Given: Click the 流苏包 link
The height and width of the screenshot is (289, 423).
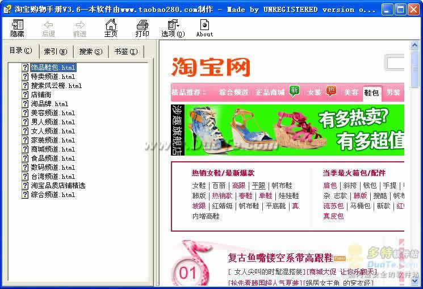Looking at the screenshot, I should point(333,206).
